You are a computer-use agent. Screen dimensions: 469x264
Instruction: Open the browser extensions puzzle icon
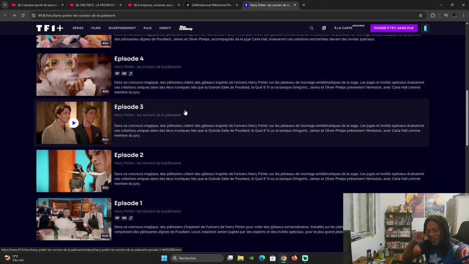click(433, 15)
